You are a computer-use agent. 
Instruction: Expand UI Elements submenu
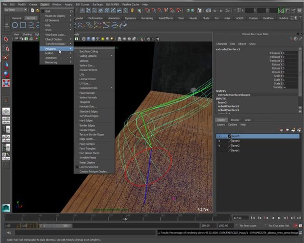click(x=56, y=20)
